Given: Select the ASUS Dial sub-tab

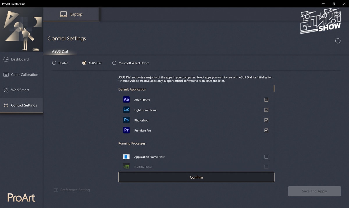Looking at the screenshot, I should point(60,51).
